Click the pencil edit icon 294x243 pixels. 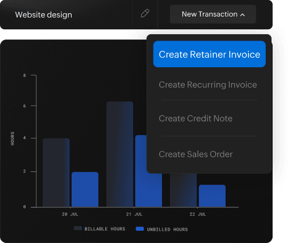(145, 13)
